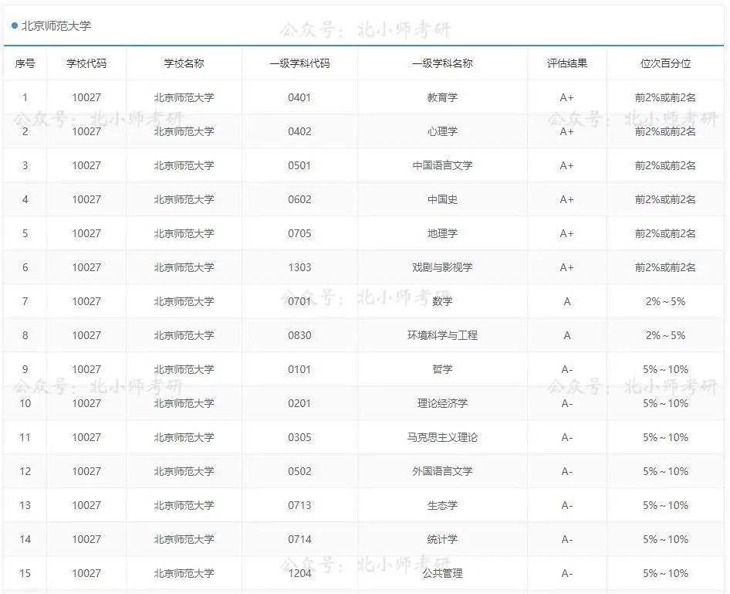Image resolution: width=730 pixels, height=594 pixels.
Task: Select the 心理学 subject cell
Action: pos(442,131)
